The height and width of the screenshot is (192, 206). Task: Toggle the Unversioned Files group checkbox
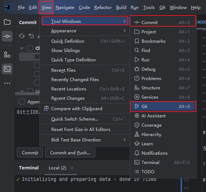click(30, 91)
